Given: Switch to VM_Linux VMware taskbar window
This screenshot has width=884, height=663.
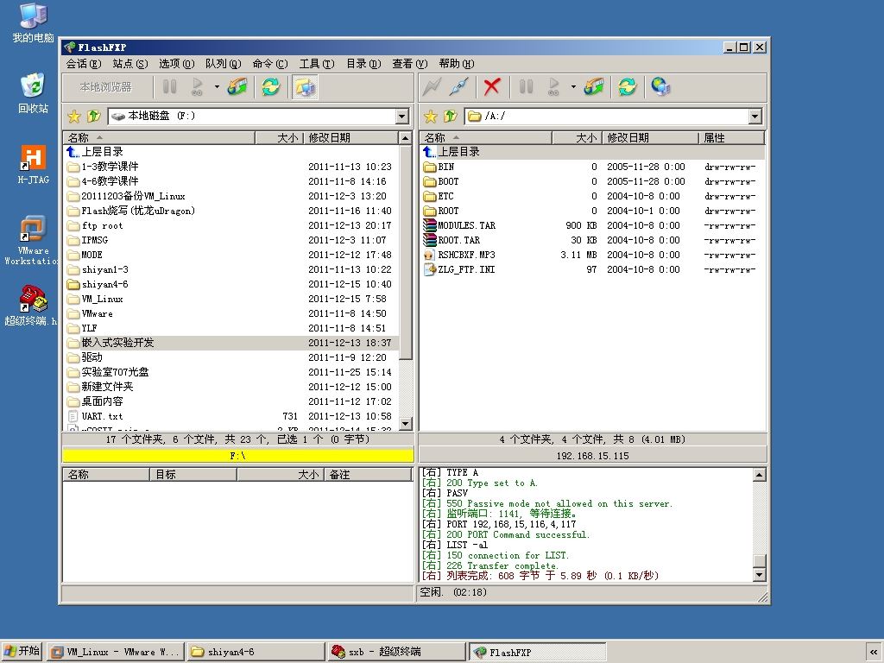Looking at the screenshot, I should tap(115, 652).
